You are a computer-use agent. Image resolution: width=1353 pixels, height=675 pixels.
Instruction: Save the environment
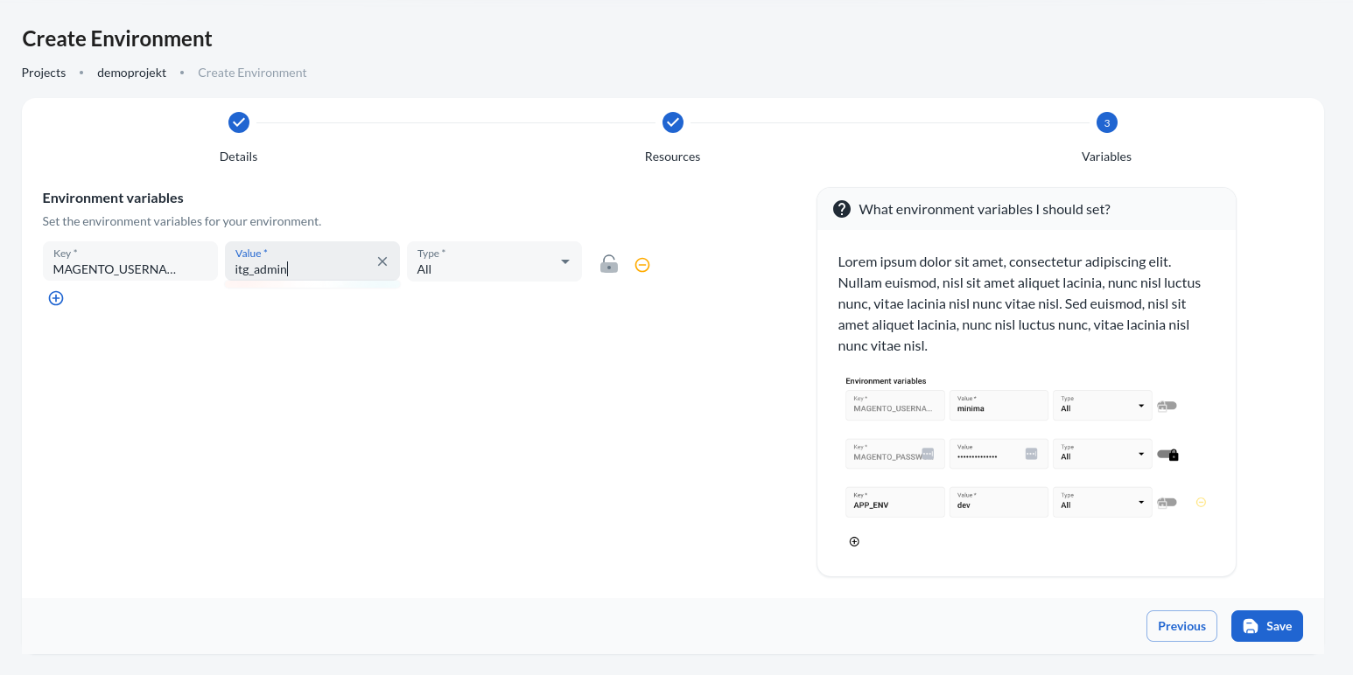1266,626
